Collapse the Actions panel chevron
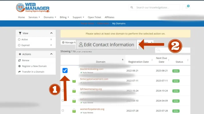Screen dimensions: 204x114 coord(51,54)
